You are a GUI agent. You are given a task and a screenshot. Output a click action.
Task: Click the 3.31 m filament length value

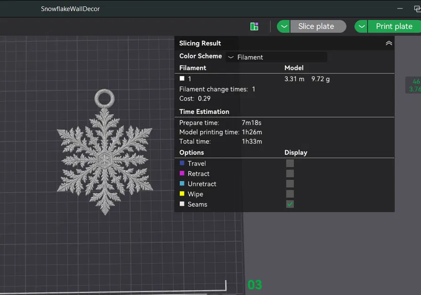pyautogui.click(x=294, y=79)
